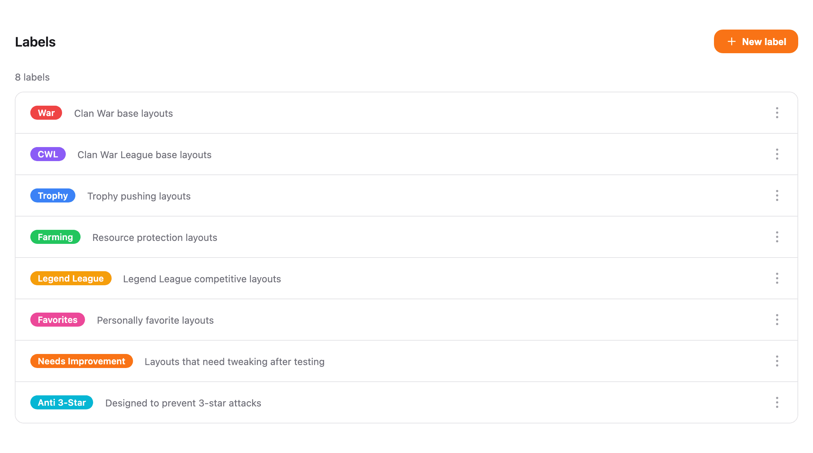Click the 'Resource protection layouts' description text
This screenshot has height=453, width=813.
tap(155, 238)
